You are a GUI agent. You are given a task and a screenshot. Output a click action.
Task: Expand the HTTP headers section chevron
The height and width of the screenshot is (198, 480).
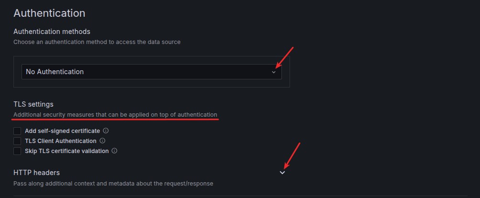pyautogui.click(x=282, y=173)
